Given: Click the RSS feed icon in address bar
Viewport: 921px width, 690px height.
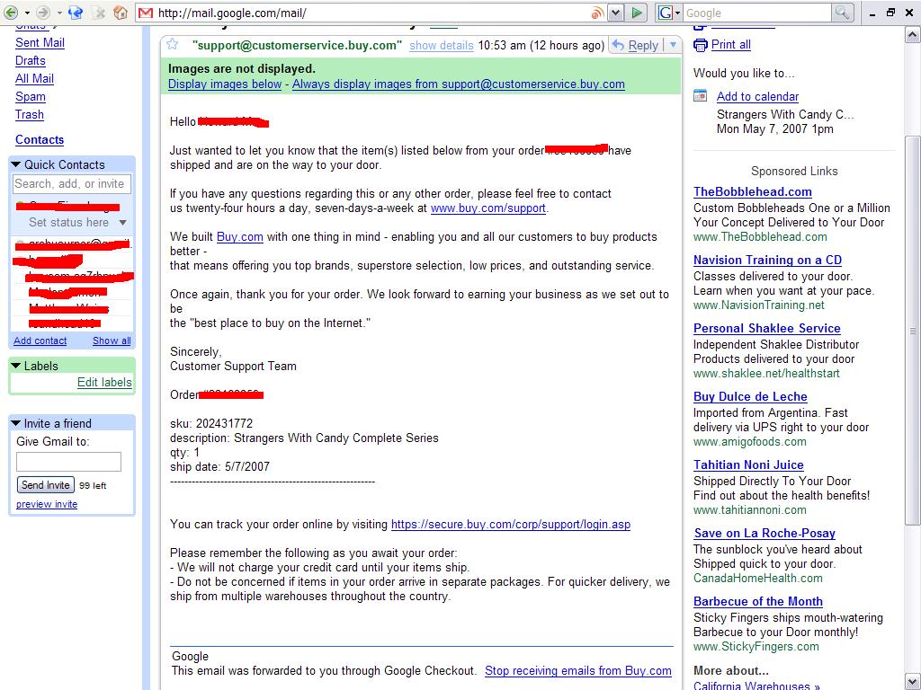Looking at the screenshot, I should coord(597,13).
